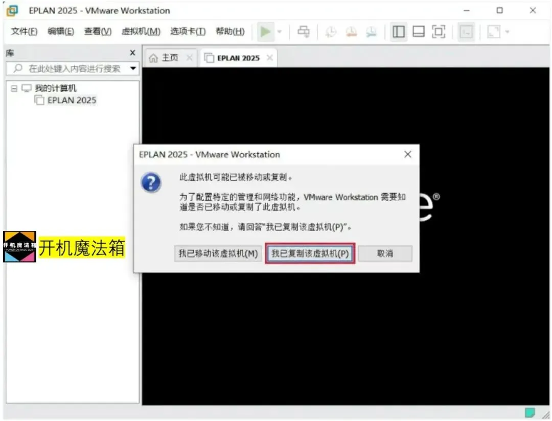Image resolution: width=552 pixels, height=421 pixels.
Task: Open the 查看(V) menu
Action: 98,31
